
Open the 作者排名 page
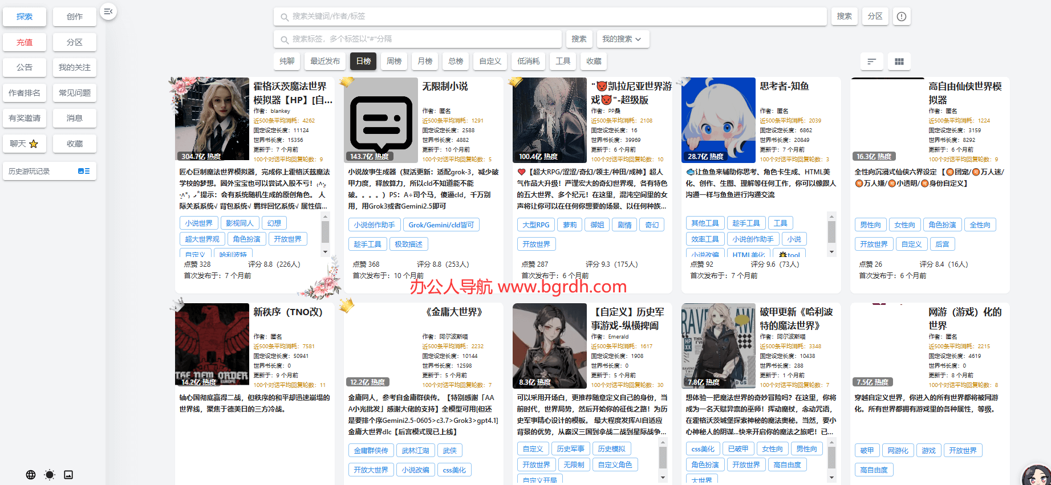(x=25, y=93)
